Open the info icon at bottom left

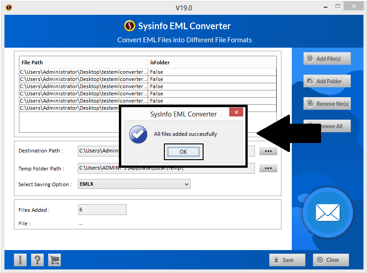(20, 260)
